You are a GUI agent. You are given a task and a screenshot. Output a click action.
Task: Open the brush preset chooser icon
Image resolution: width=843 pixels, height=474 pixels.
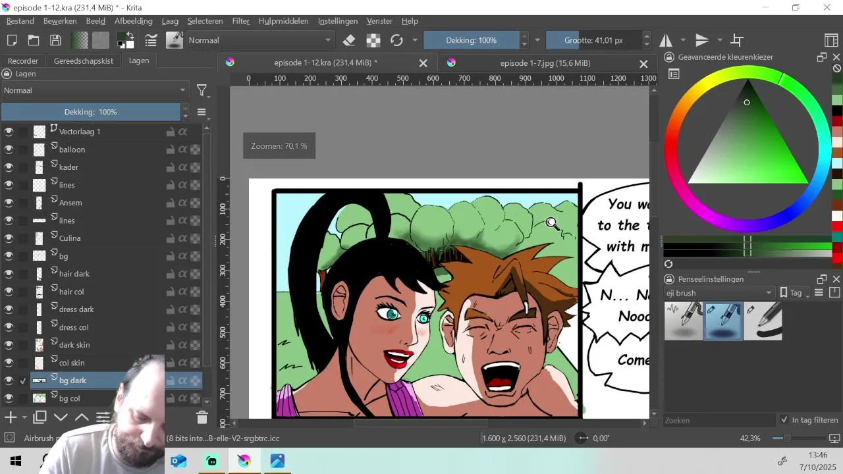coord(174,40)
